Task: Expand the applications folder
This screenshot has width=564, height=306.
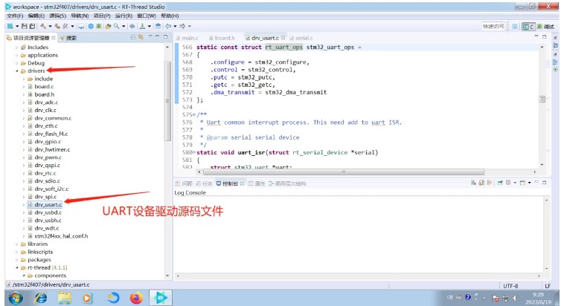Action: 16,55
